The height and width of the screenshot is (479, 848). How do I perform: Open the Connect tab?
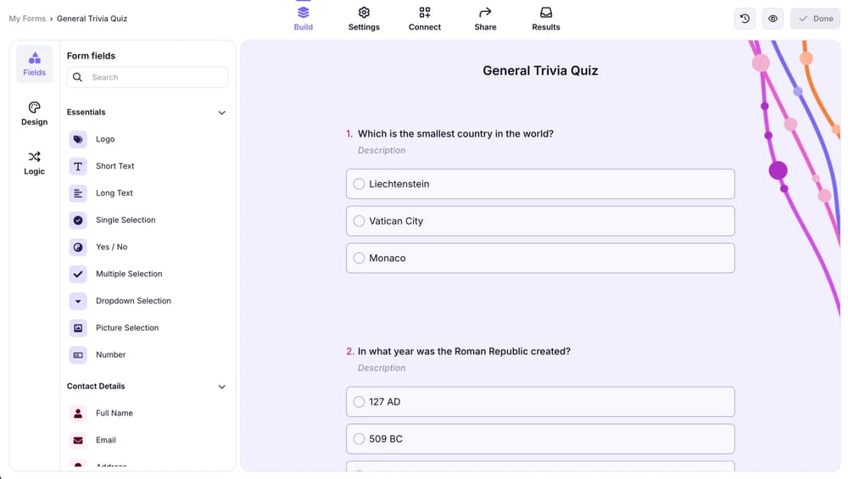(425, 19)
